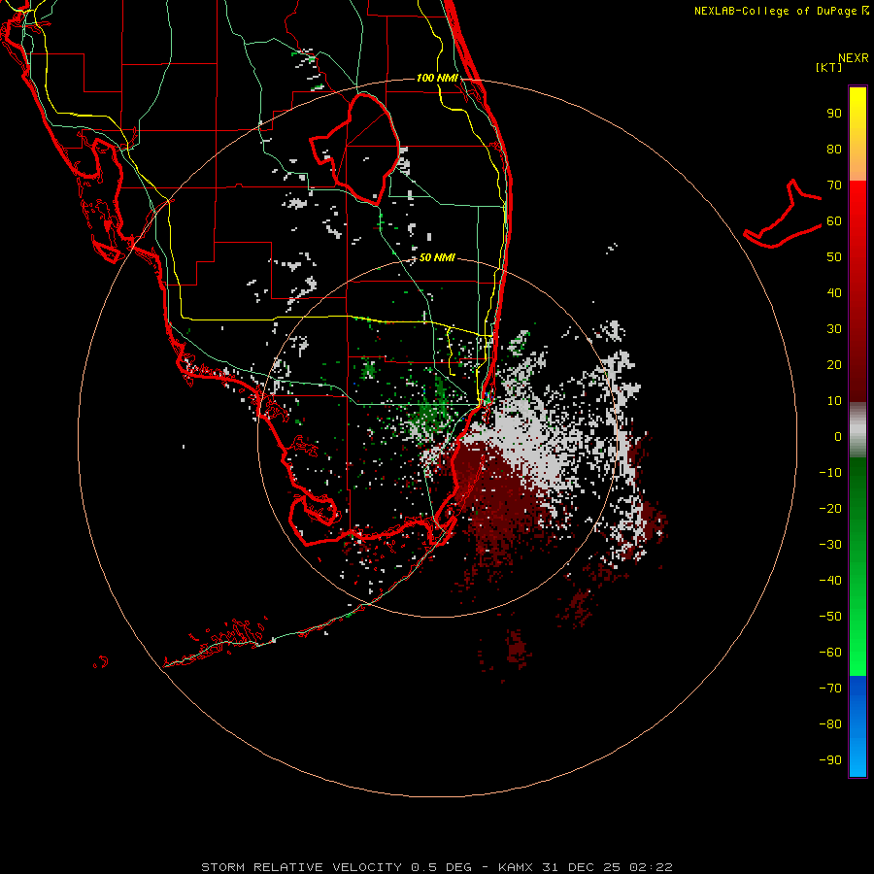
Task: Click the 100 NMI range ring label
Action: (x=438, y=78)
